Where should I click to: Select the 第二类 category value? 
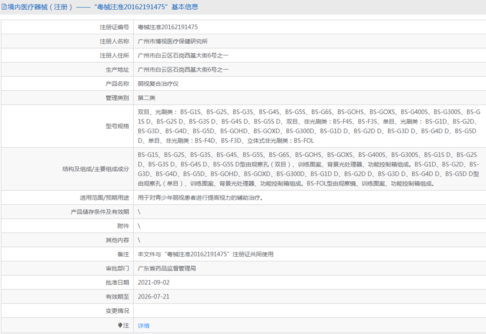[146, 98]
